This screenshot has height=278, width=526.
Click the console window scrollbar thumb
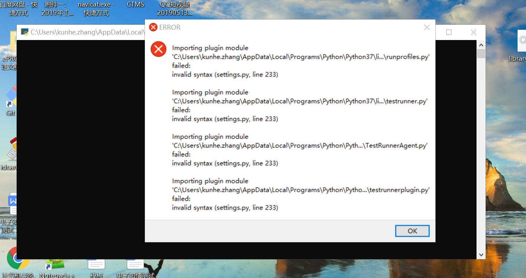(x=481, y=54)
